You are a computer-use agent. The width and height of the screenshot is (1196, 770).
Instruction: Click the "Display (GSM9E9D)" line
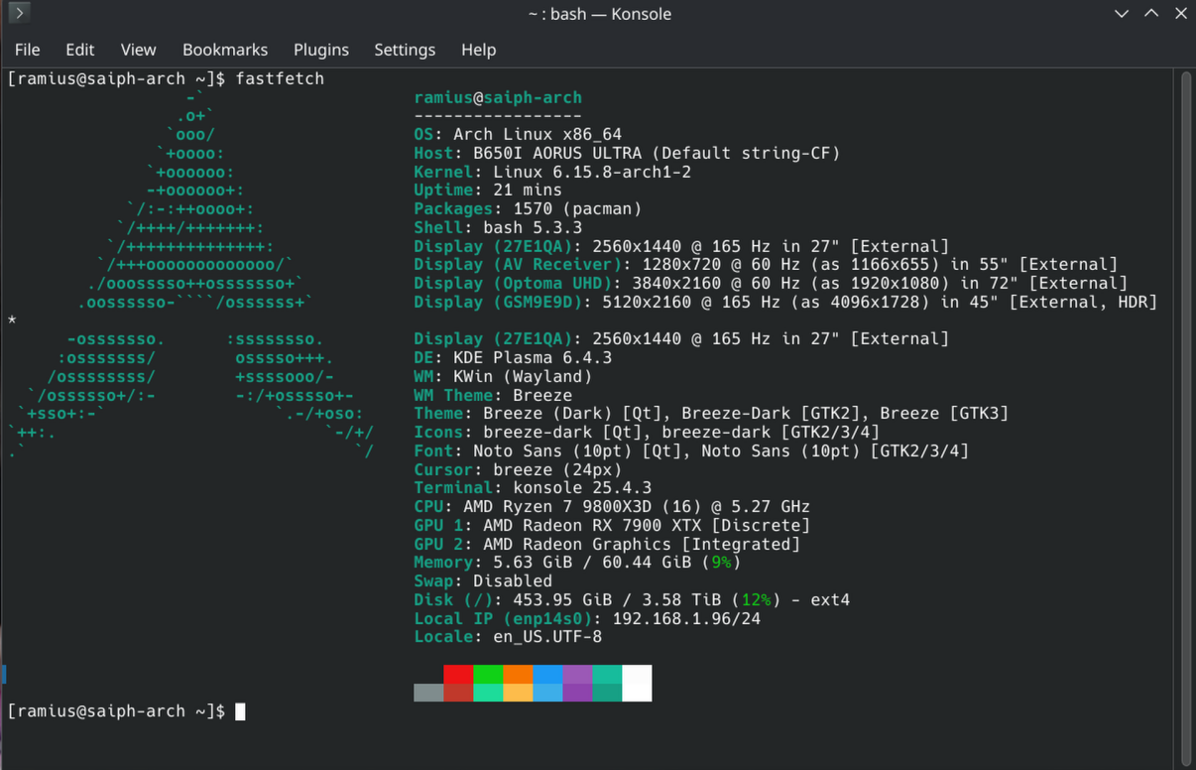point(785,302)
